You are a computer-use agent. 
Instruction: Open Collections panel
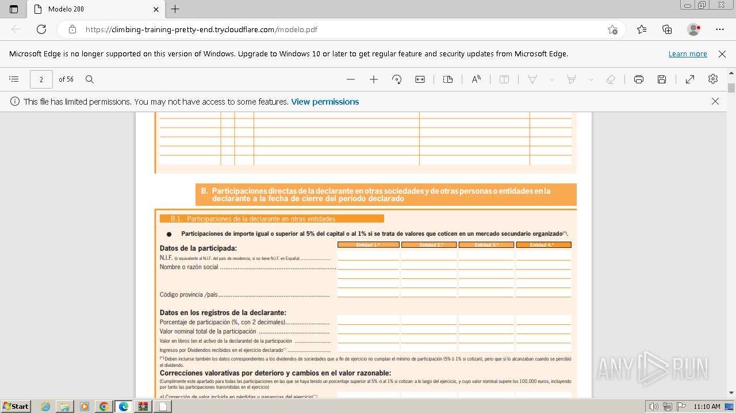667,29
